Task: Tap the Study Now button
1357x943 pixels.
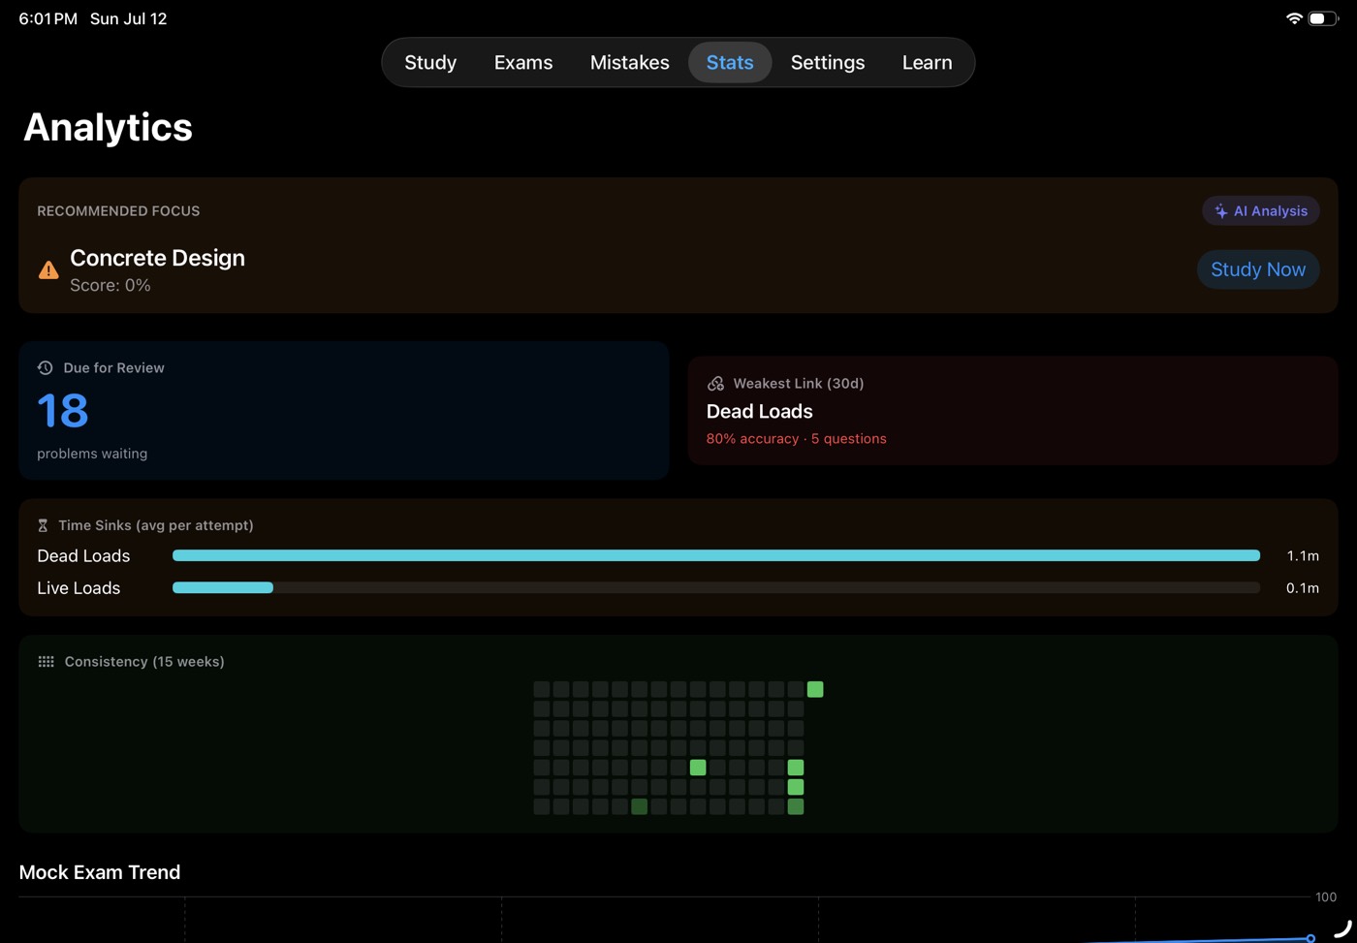Action: pyautogui.click(x=1258, y=269)
